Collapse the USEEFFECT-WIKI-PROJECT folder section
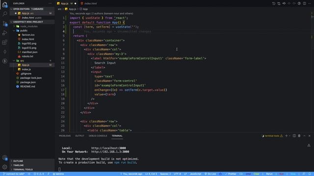The height and width of the screenshot is (176, 314). (x=11, y=22)
